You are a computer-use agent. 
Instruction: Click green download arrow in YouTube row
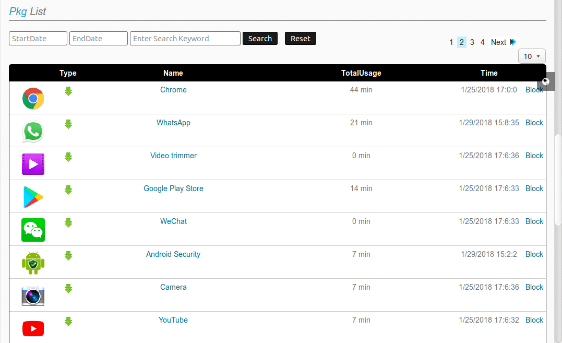68,322
